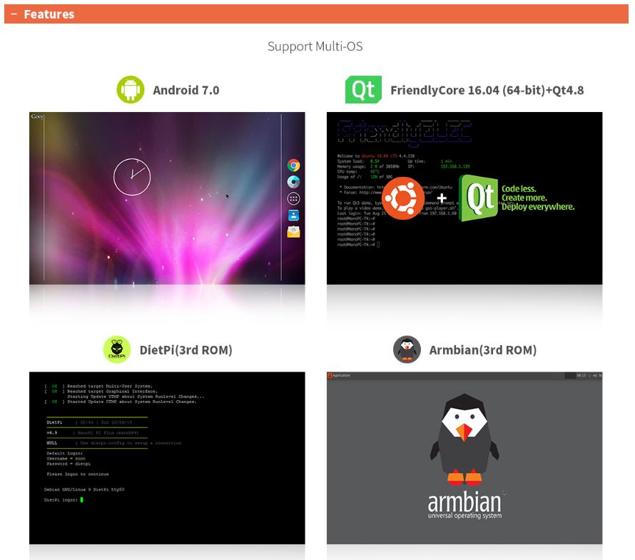The height and width of the screenshot is (560, 635).
Task: Click the DietPi login terminal screenshot
Action: click(167, 457)
